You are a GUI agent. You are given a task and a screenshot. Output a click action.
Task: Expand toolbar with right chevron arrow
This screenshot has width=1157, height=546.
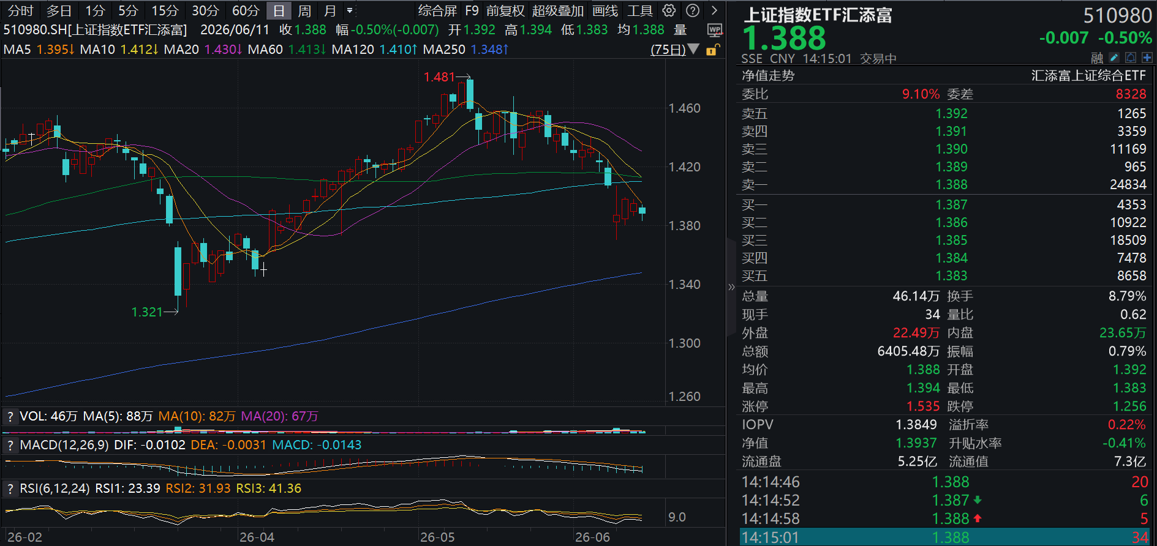pos(714,10)
